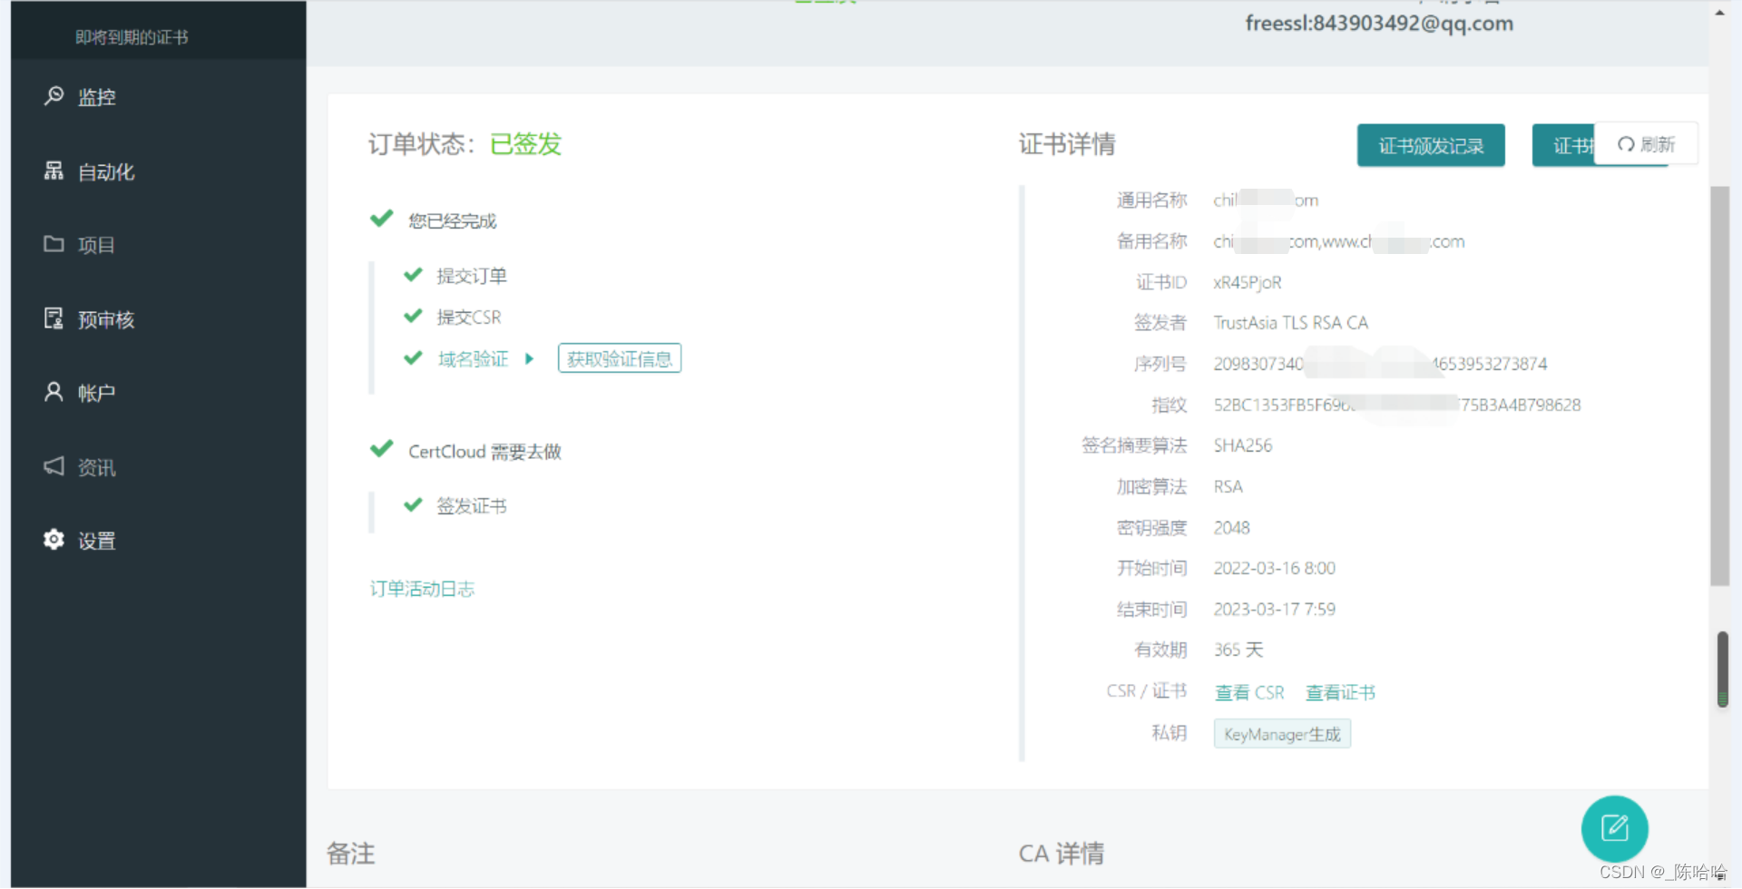Open the 预审核 menu item
This screenshot has height=889, width=1742.
[106, 320]
